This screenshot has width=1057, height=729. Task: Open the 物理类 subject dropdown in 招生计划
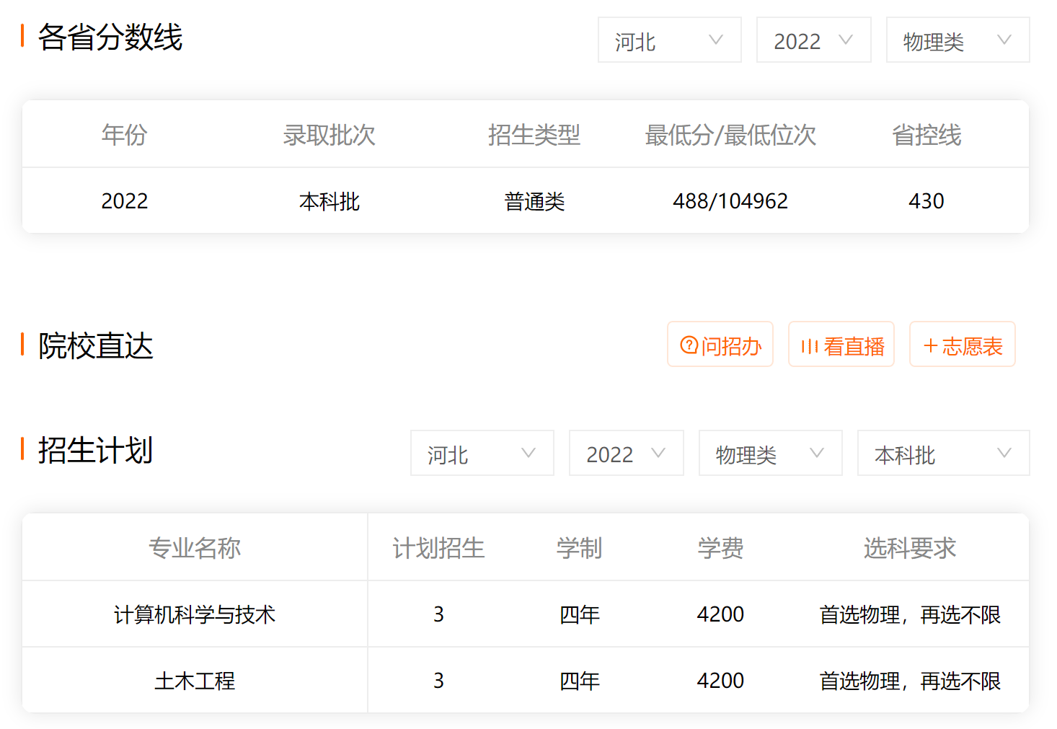coord(770,454)
